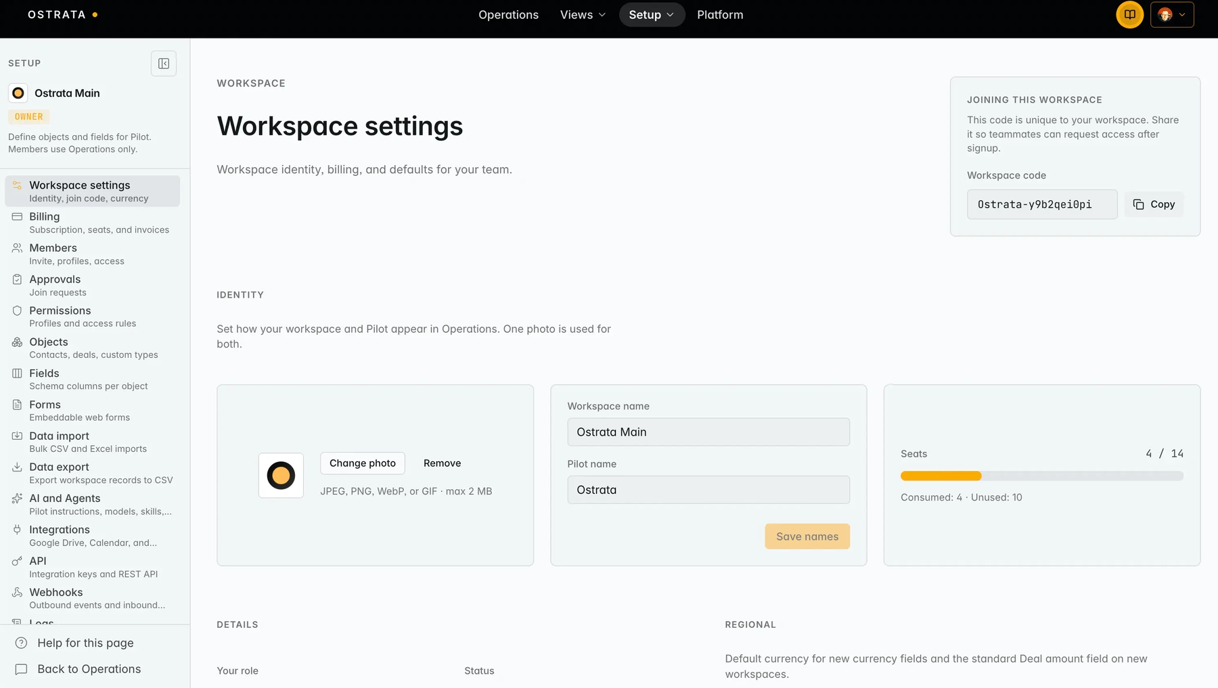The width and height of the screenshot is (1218, 688).
Task: Open the Objects setup page
Action: click(93, 348)
